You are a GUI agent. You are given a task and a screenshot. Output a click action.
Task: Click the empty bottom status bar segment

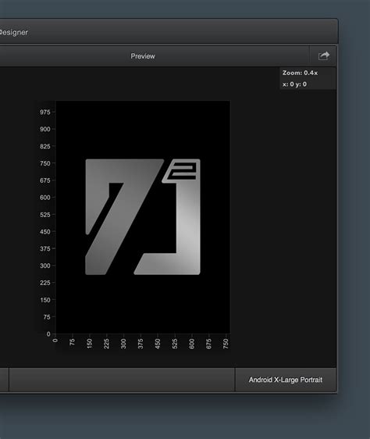pos(122,380)
